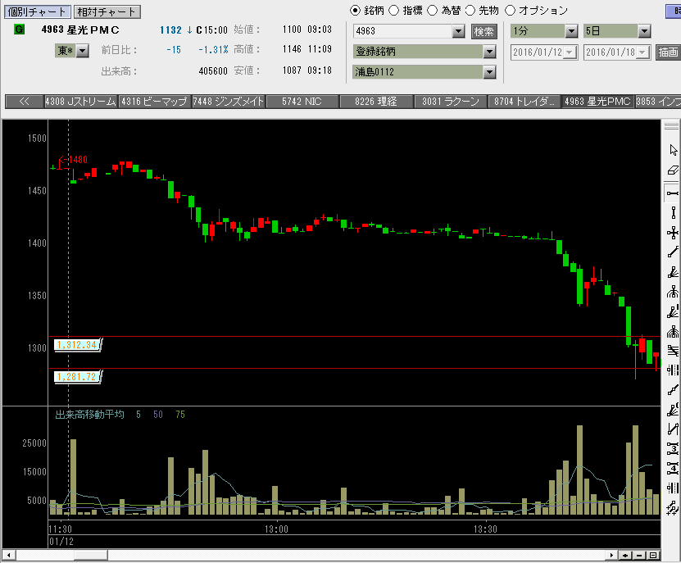
Task: Select the 先物 radio button
Action: [x=470, y=10]
